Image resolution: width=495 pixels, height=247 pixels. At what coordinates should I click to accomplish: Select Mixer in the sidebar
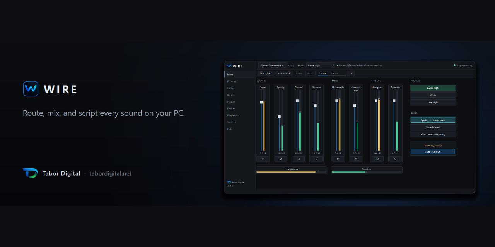pyautogui.click(x=240, y=74)
